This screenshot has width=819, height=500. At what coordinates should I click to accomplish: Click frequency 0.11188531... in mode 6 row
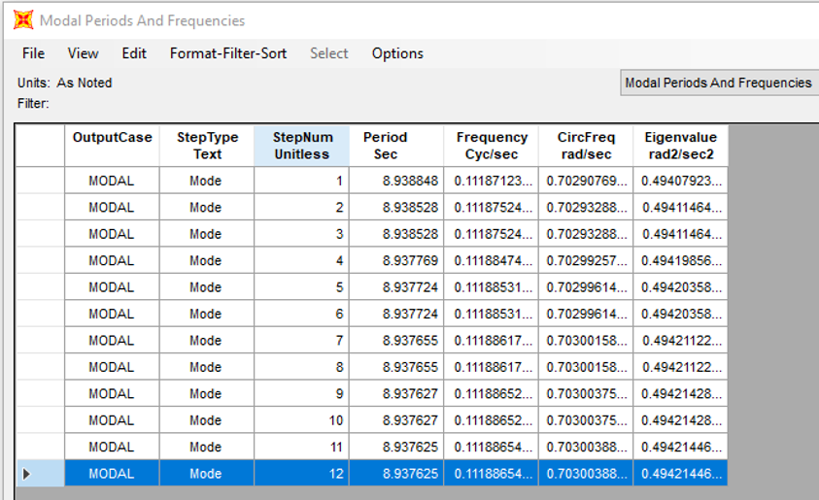pos(491,314)
